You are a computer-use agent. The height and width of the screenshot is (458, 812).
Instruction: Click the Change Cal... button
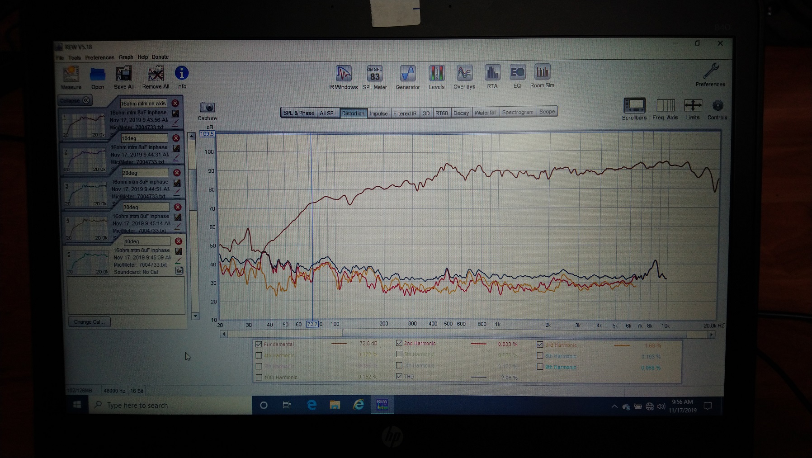click(x=89, y=322)
